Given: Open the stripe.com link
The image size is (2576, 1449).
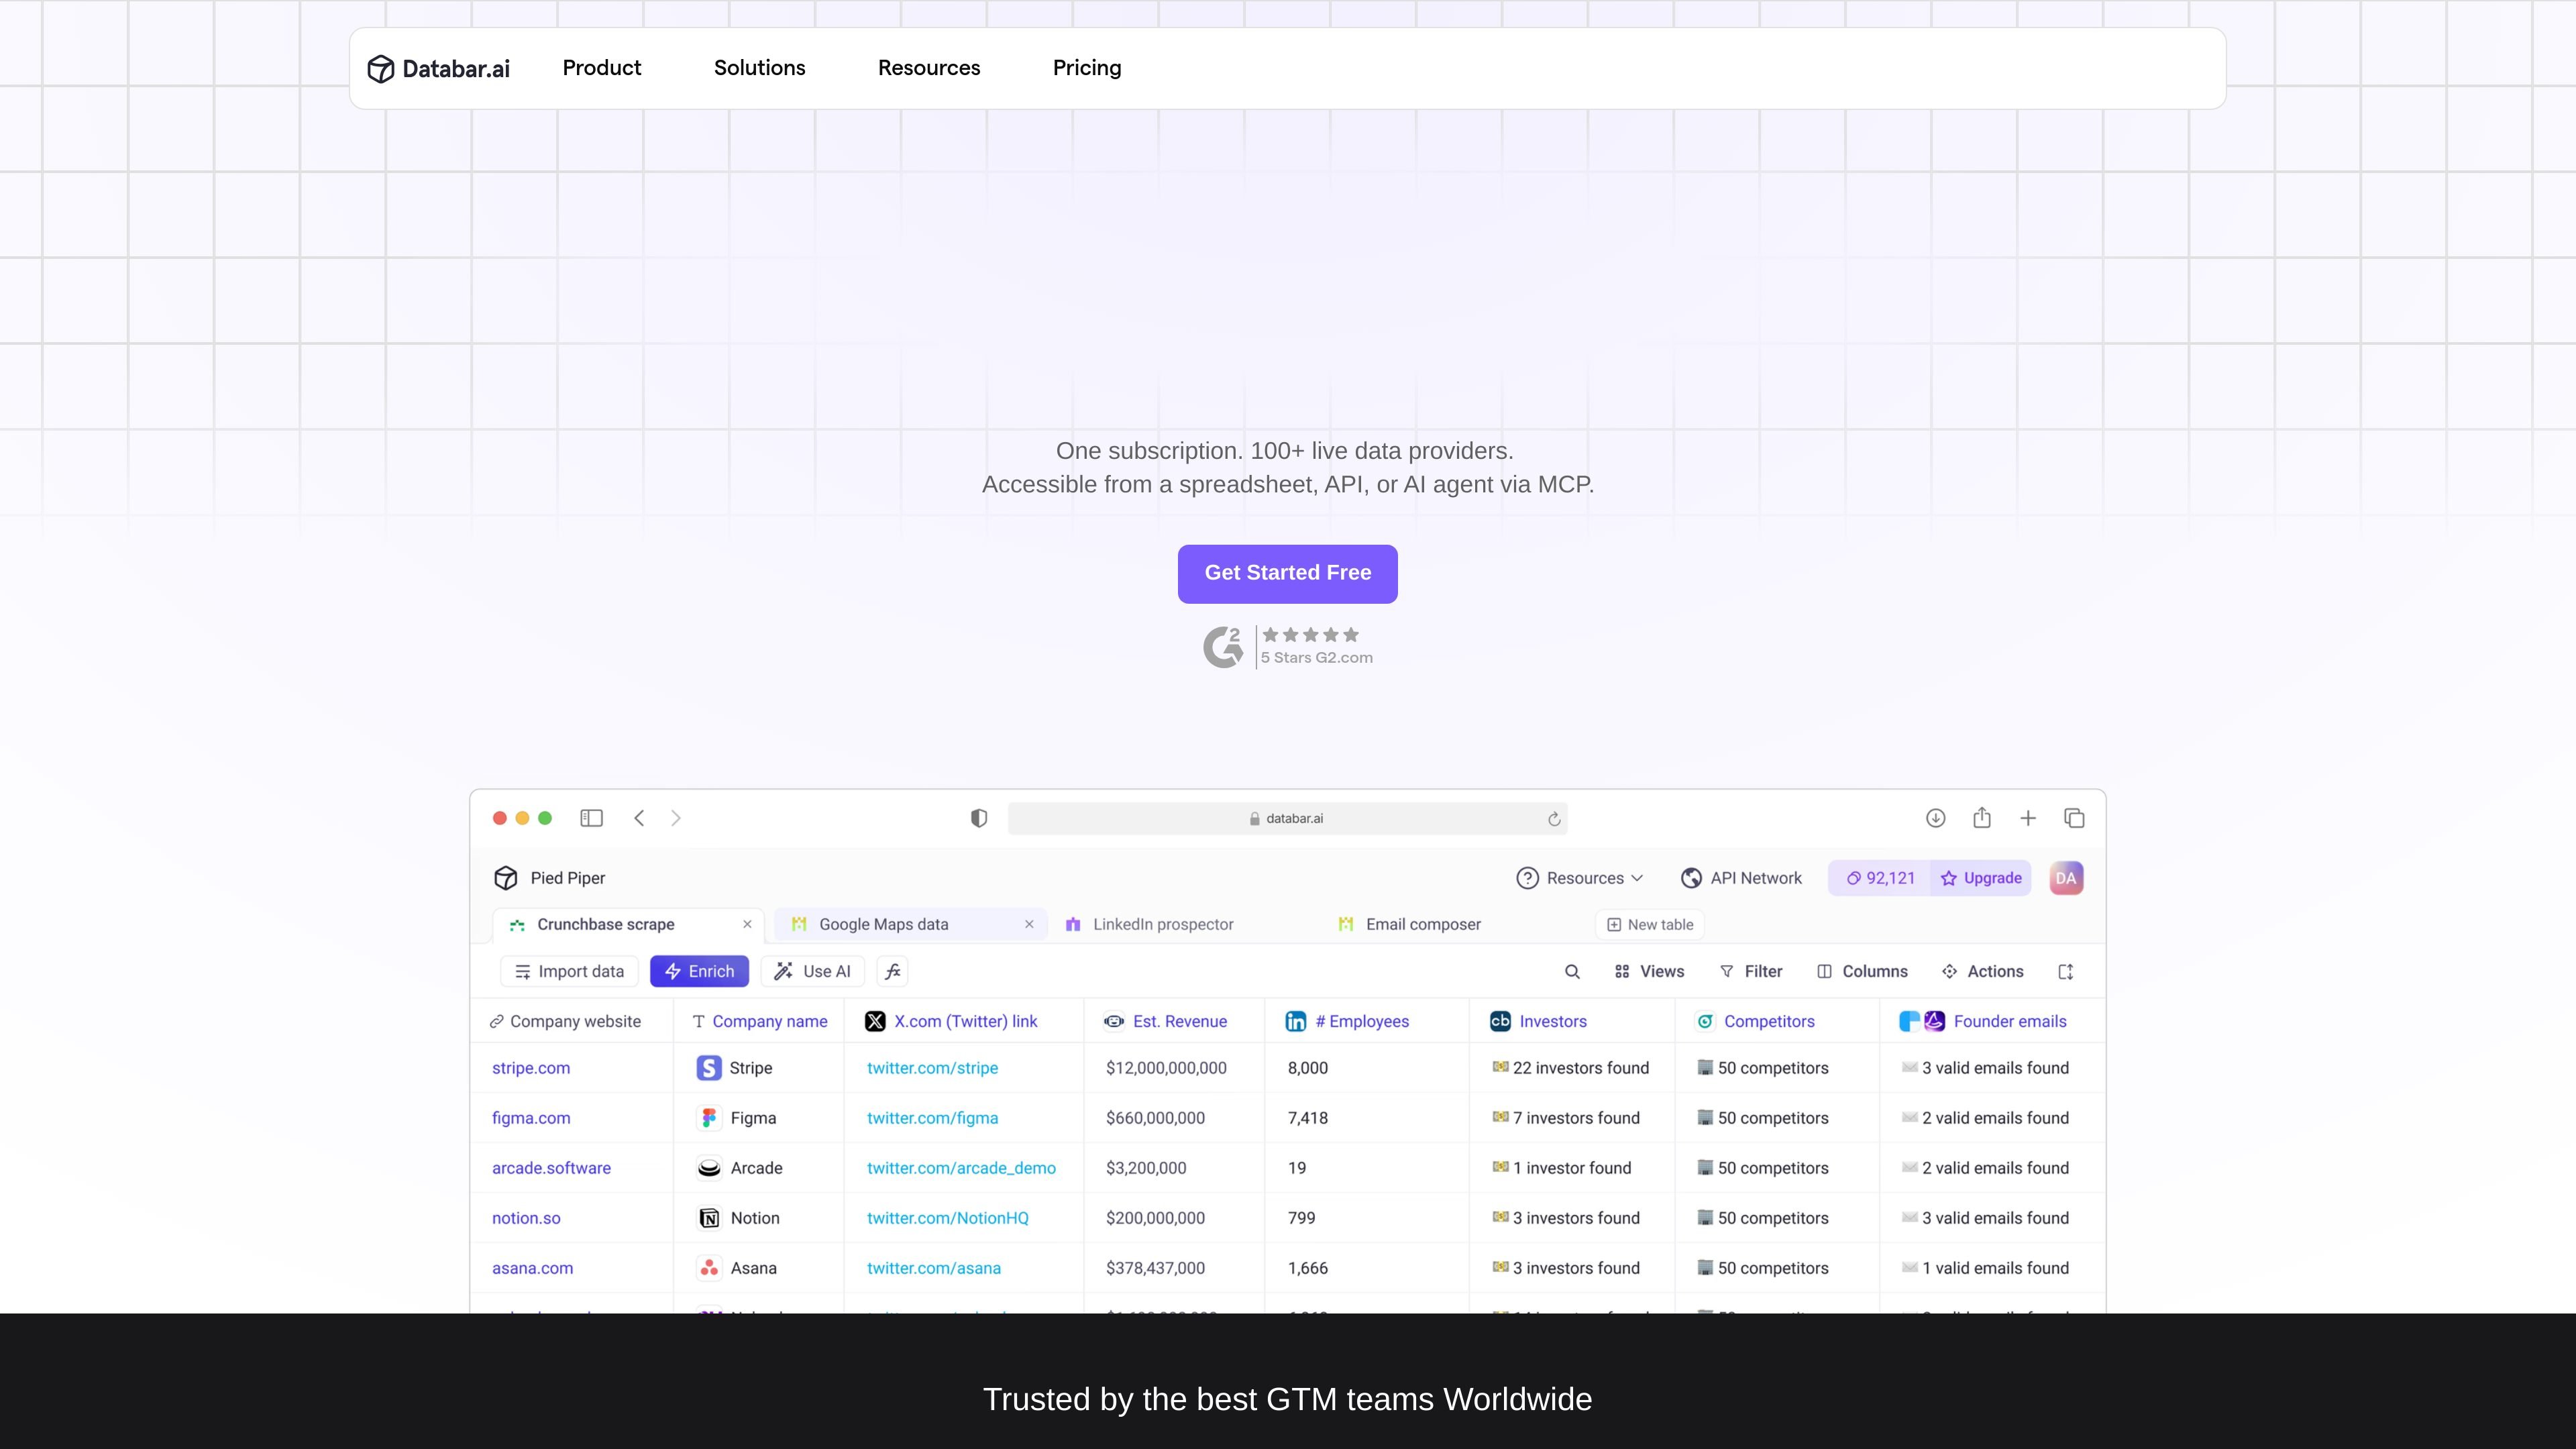Looking at the screenshot, I should click(x=531, y=1068).
